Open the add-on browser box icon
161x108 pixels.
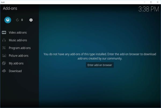click(x=8, y=20)
